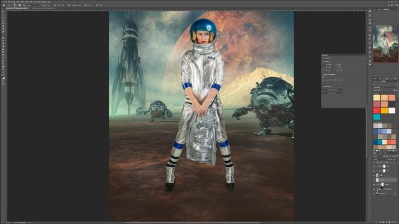Image resolution: width=399 pixels, height=224 pixels.
Task: Switch to the Paths tab
Action: coord(385,153)
